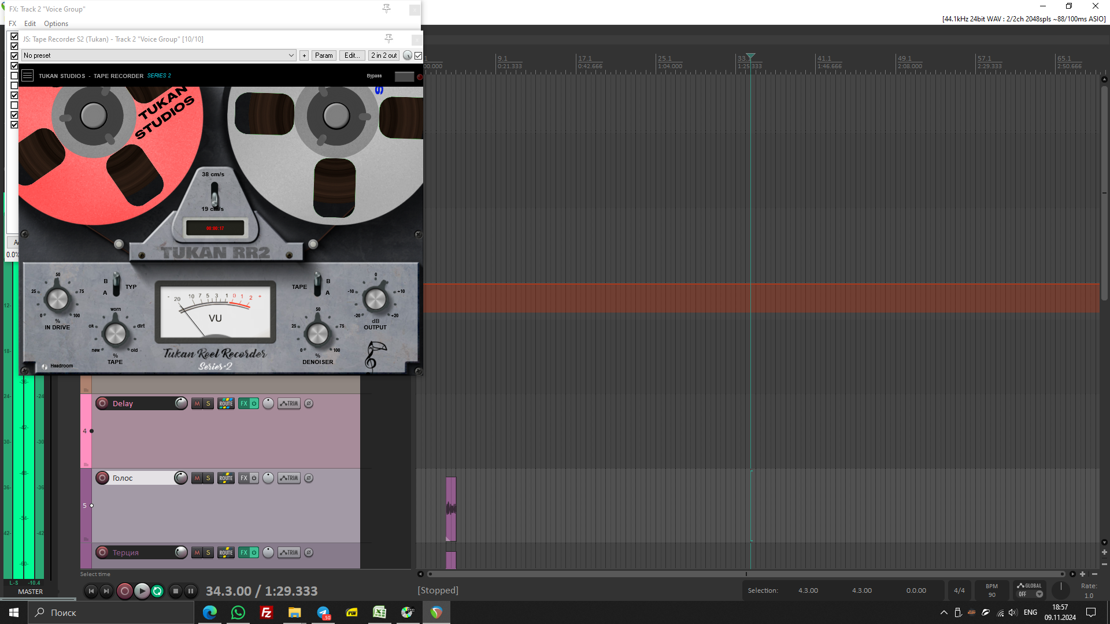The image size is (1110, 624).
Task: Open routing for the Голос track
Action: [x=226, y=478]
